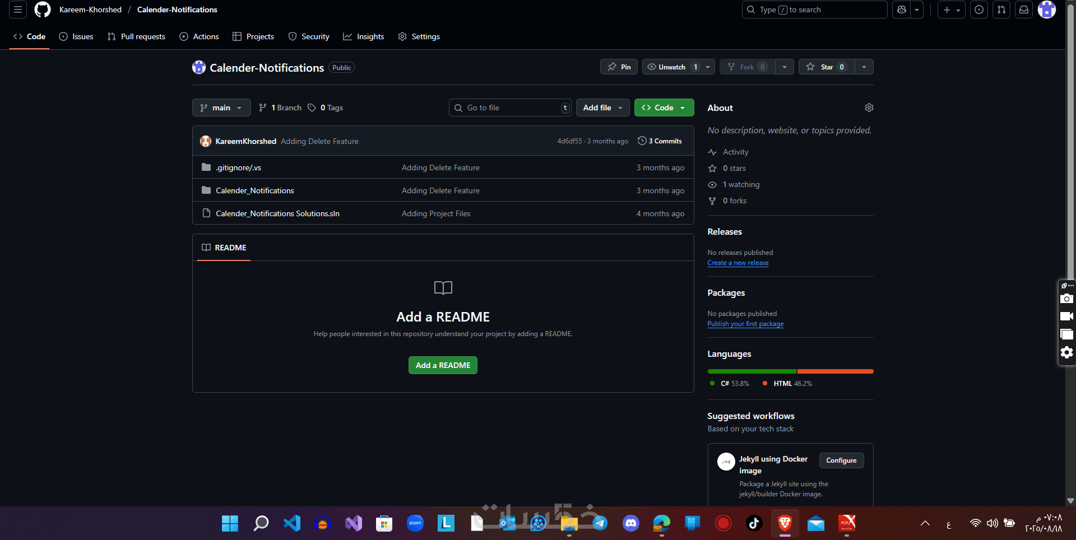Open the 1 Branch link
Image resolution: width=1076 pixels, height=540 pixels.
coord(280,108)
